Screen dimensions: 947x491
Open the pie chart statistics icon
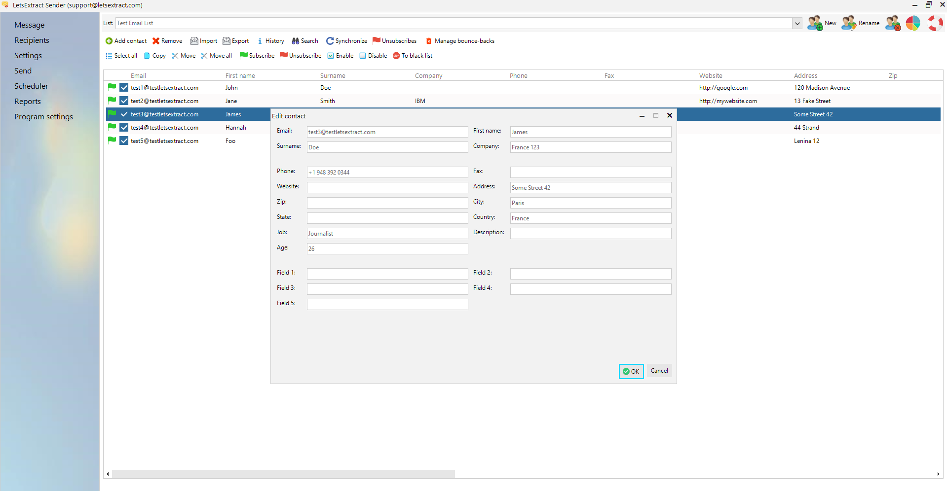pos(913,23)
